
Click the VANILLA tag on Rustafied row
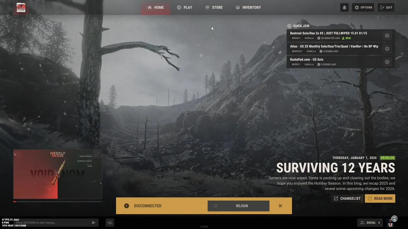tap(309, 65)
